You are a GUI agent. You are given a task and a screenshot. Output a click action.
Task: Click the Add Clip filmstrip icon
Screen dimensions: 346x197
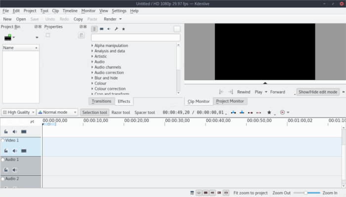point(8,38)
